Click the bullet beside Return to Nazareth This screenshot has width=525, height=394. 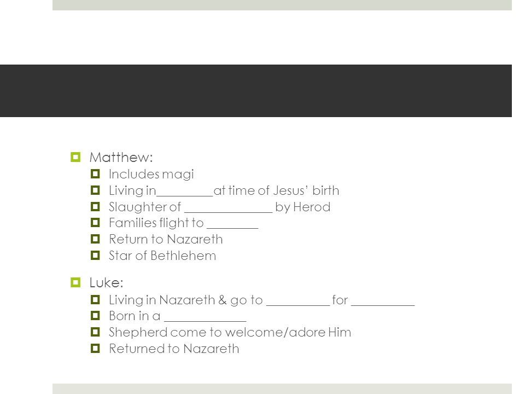pyautogui.click(x=95, y=239)
